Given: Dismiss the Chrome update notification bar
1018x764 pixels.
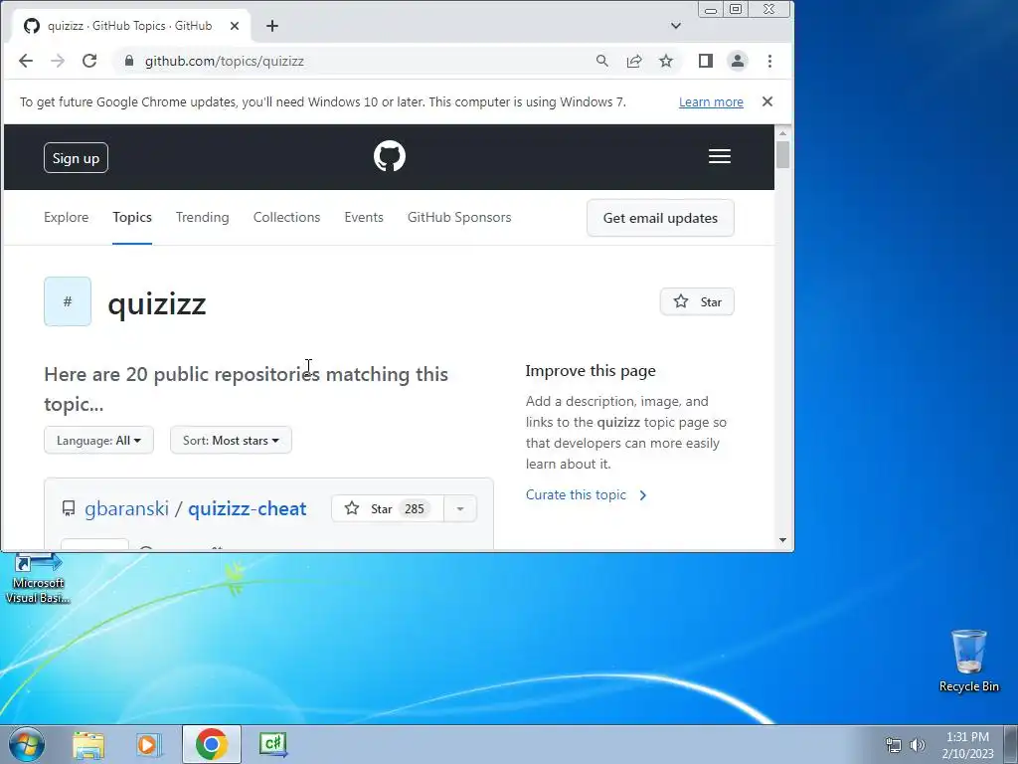Looking at the screenshot, I should pyautogui.click(x=767, y=101).
